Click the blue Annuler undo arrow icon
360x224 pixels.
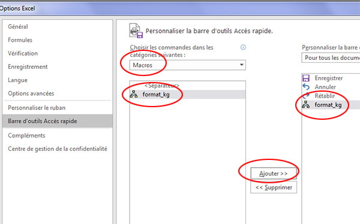(x=306, y=87)
